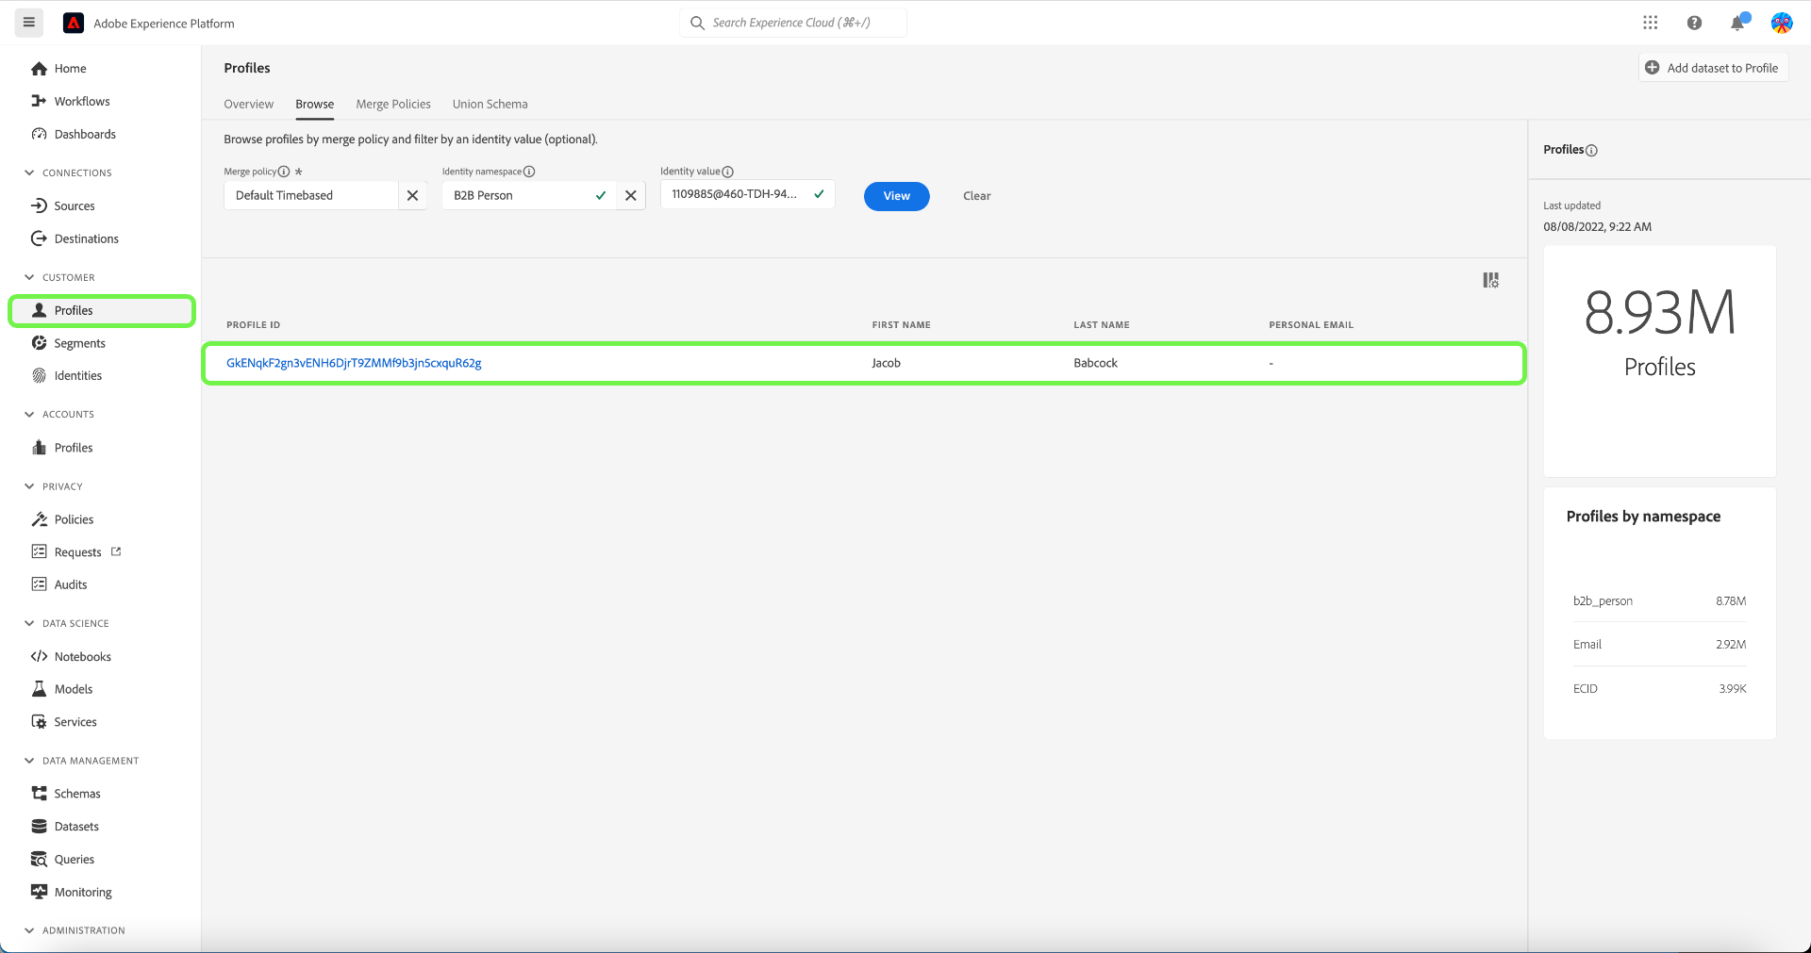Focus the Search Experience Cloud box
Image resolution: width=1811 pixels, height=953 pixels.
click(x=793, y=23)
